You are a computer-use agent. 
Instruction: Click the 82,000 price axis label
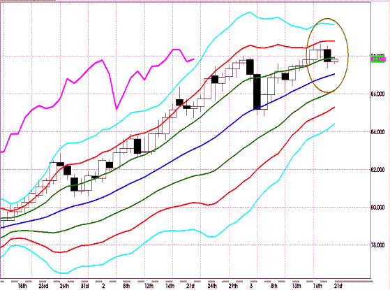377,170
